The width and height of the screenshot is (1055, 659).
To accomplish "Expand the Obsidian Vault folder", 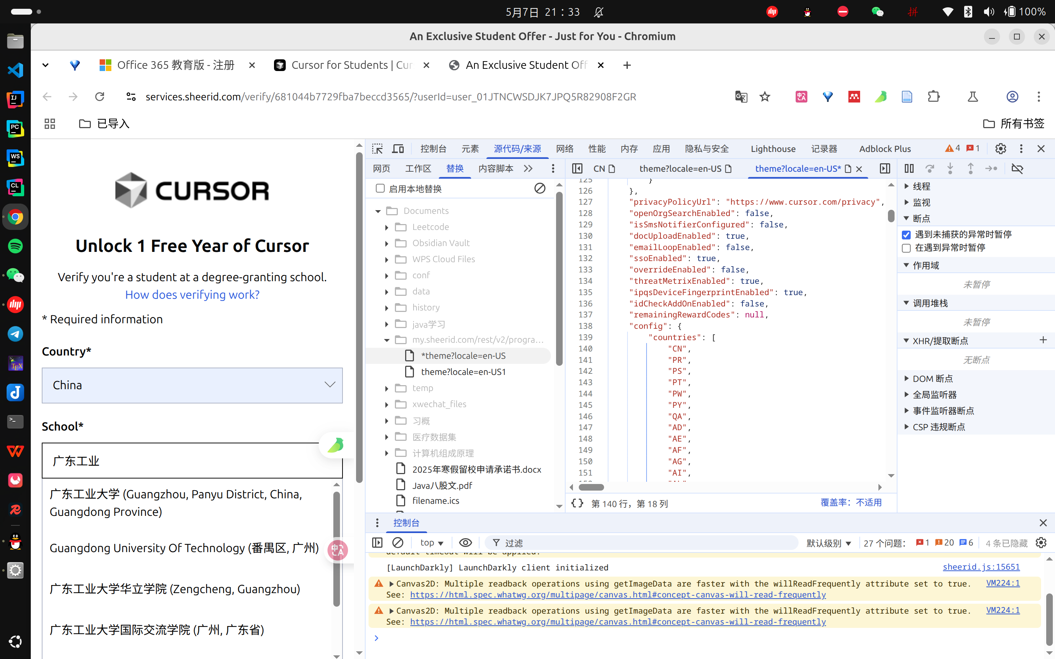I will point(387,243).
